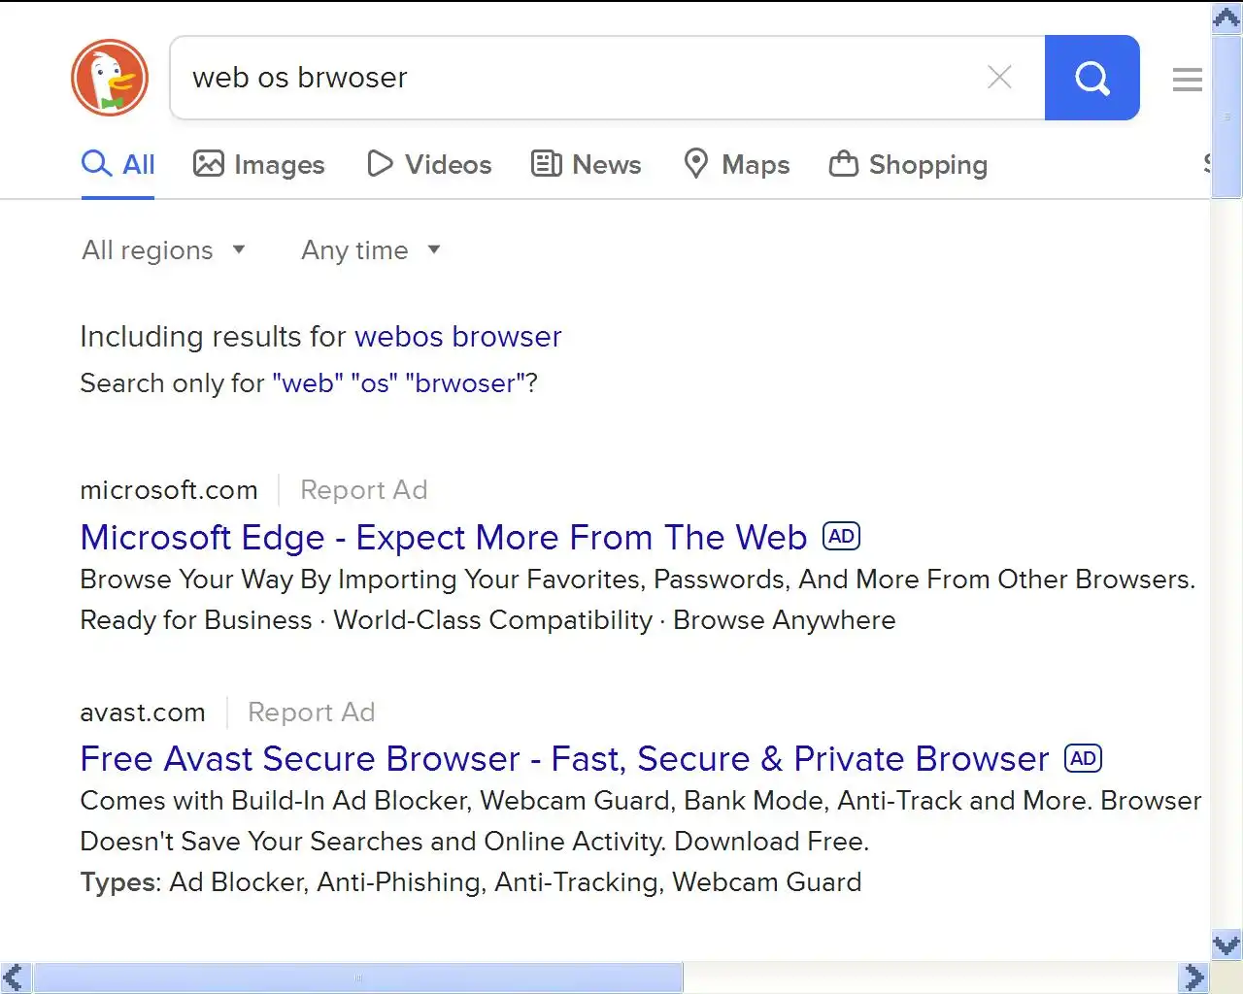Switch to the Images tab
This screenshot has width=1243, height=994.
pyautogui.click(x=259, y=165)
